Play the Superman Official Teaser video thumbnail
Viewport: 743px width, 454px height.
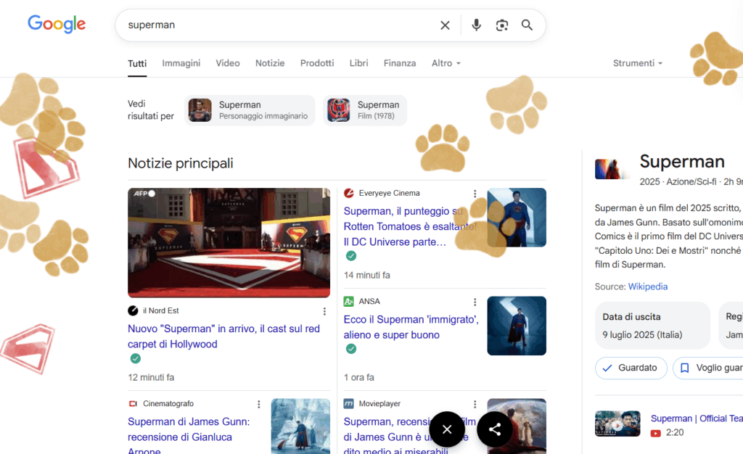617,424
